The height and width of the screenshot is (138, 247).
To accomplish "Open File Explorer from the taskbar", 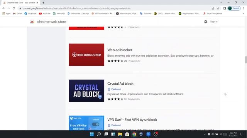I will click(120, 134).
